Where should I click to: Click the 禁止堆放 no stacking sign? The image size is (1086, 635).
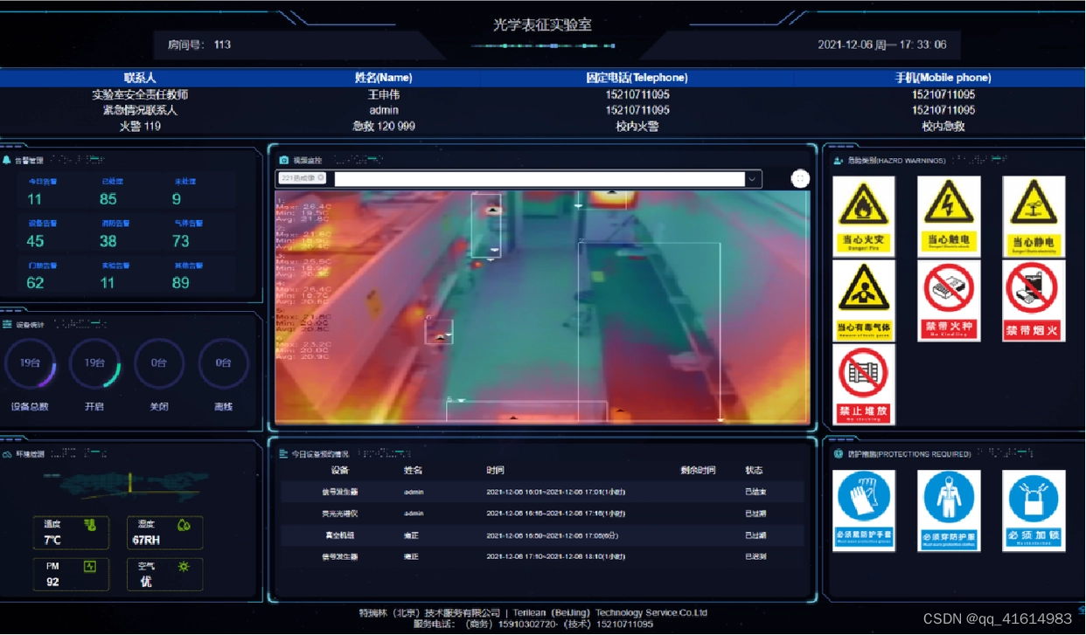coord(864,384)
